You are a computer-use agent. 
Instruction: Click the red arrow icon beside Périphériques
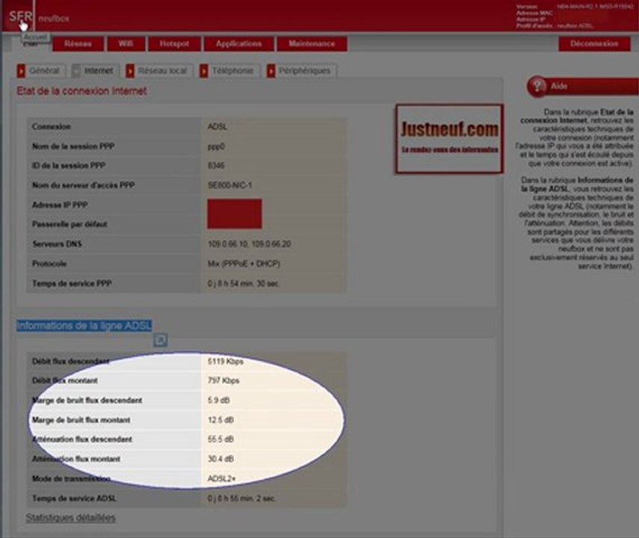point(271,71)
